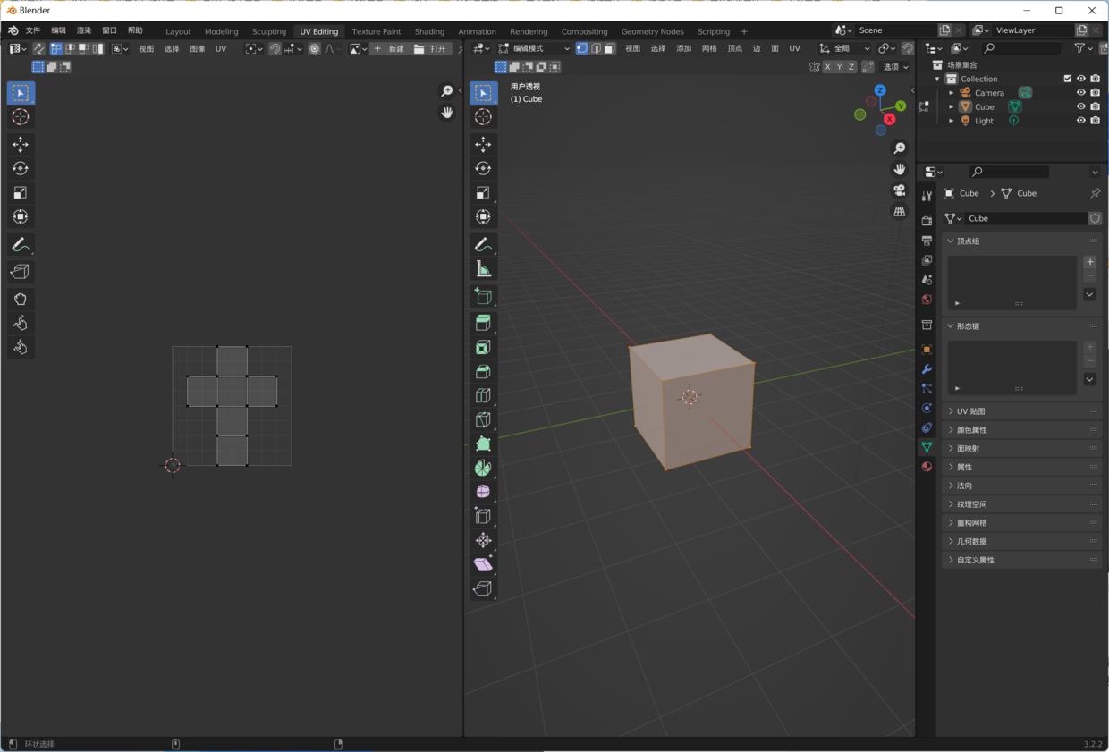Open the Modifier properties wrench tab
Viewport: 1109px width, 752px height.
point(927,369)
